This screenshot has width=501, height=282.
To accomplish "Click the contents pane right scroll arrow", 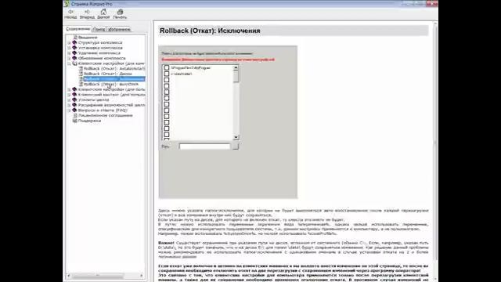I will (142, 275).
